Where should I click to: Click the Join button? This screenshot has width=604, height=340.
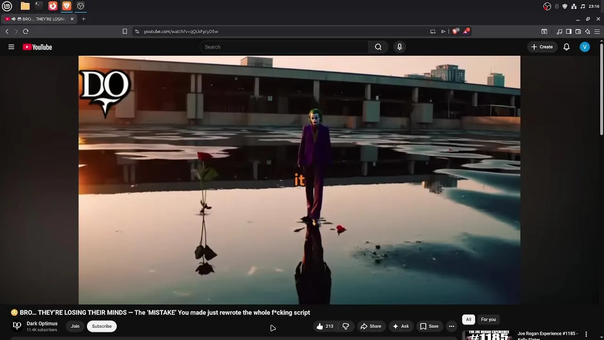75,326
